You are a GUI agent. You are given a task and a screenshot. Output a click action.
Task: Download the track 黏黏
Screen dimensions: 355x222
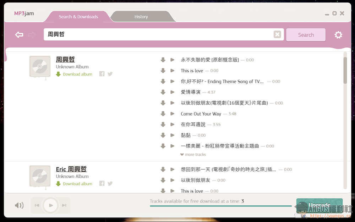point(163,135)
